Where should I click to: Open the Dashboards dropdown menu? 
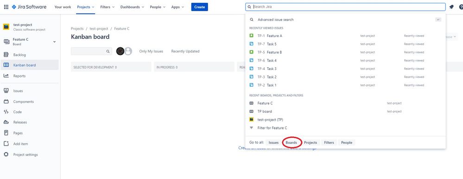(x=132, y=7)
